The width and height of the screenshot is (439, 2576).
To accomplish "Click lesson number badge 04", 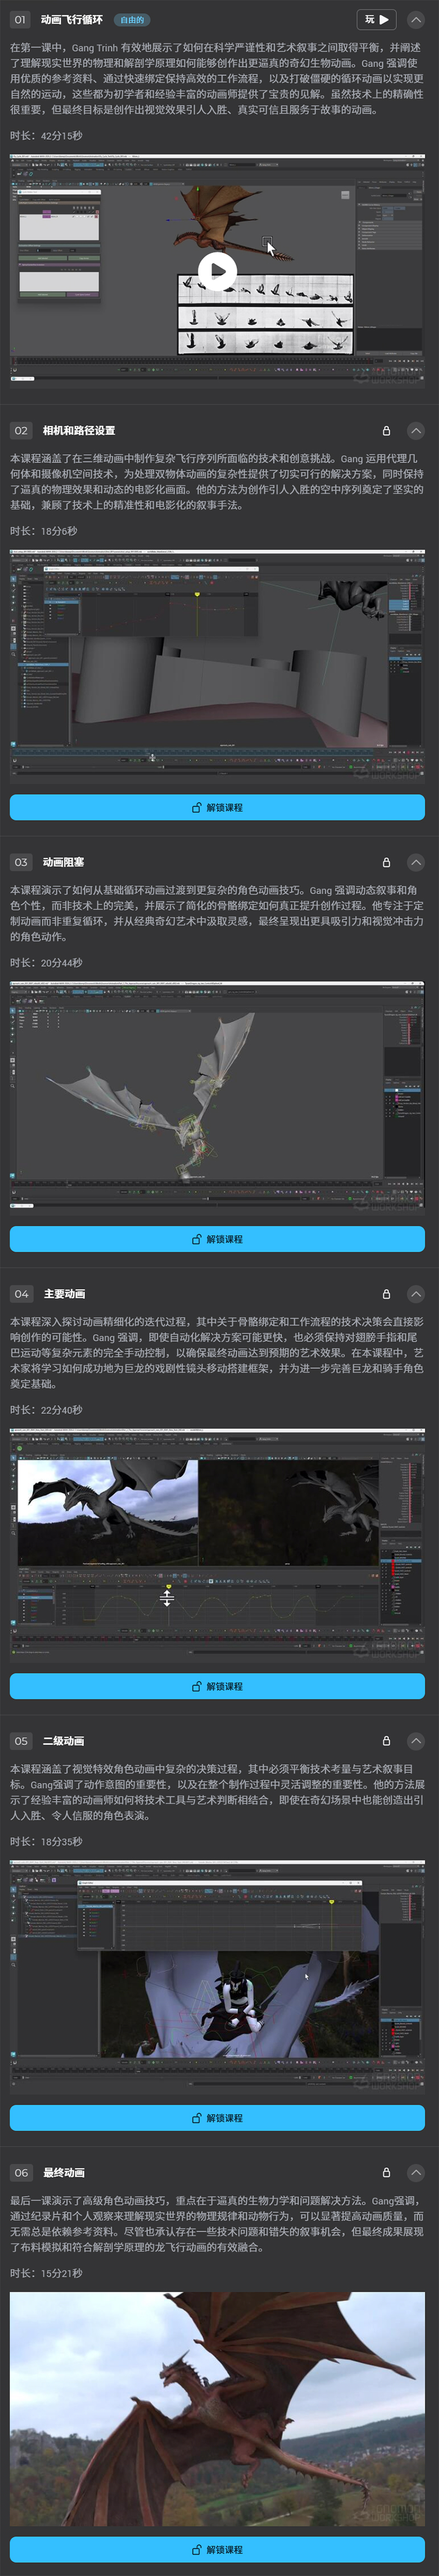I will pyautogui.click(x=21, y=1295).
